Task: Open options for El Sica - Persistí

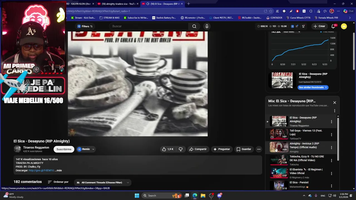Action: pyautogui.click(x=331, y=186)
